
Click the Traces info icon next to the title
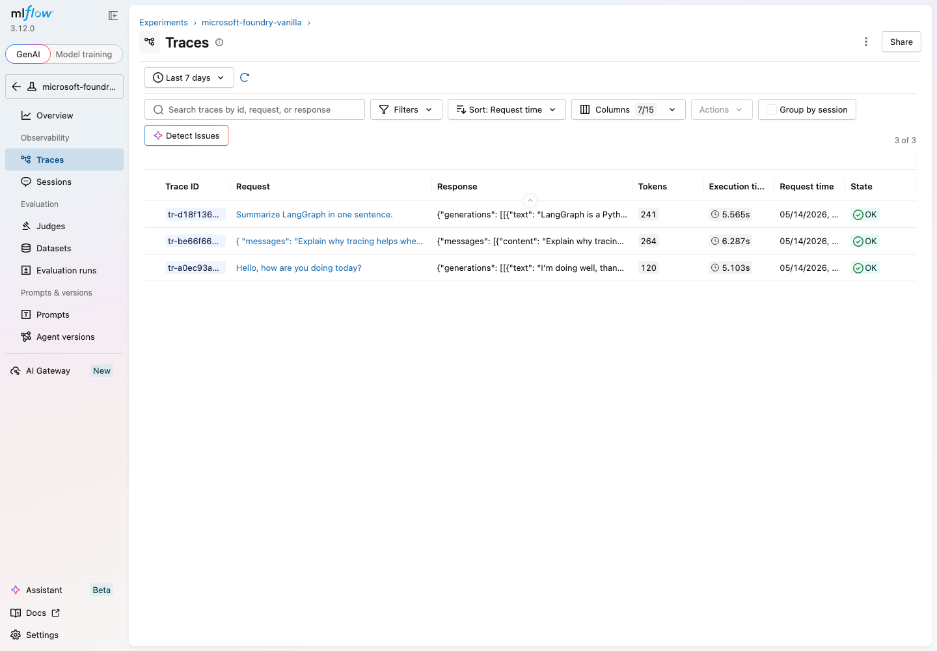tap(219, 42)
